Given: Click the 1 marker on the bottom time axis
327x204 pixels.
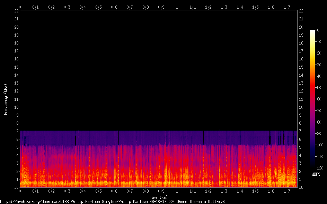Looking at the screenshot, I should click(177, 191).
